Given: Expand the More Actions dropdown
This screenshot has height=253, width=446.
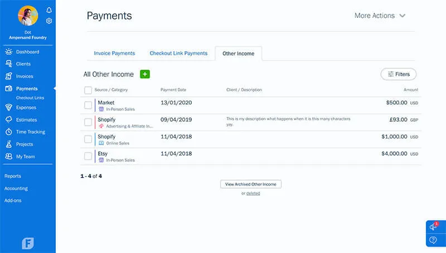Looking at the screenshot, I should click(380, 16).
